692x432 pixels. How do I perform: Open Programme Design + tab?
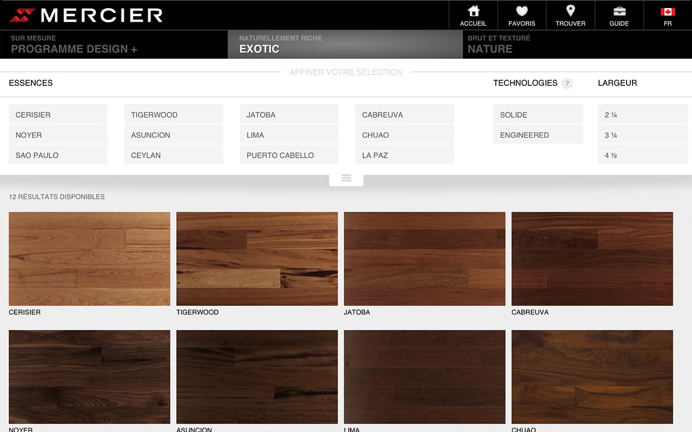(x=114, y=44)
